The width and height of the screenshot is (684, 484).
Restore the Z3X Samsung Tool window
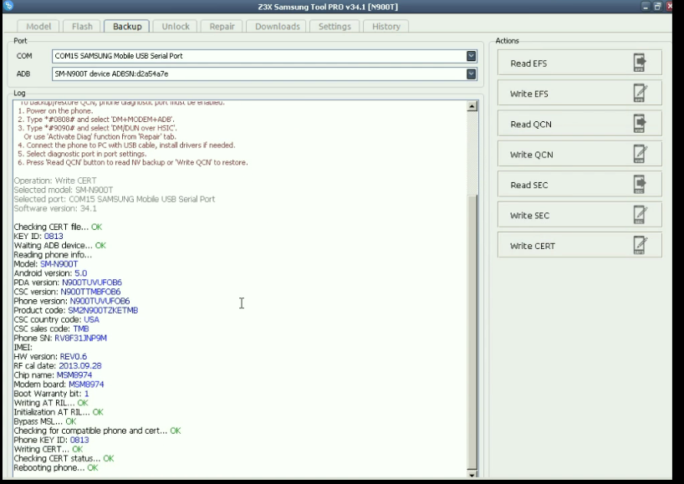[x=657, y=7]
